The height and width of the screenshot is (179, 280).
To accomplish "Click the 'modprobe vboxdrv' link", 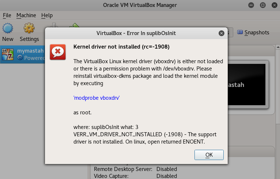I will click(x=97, y=98).
